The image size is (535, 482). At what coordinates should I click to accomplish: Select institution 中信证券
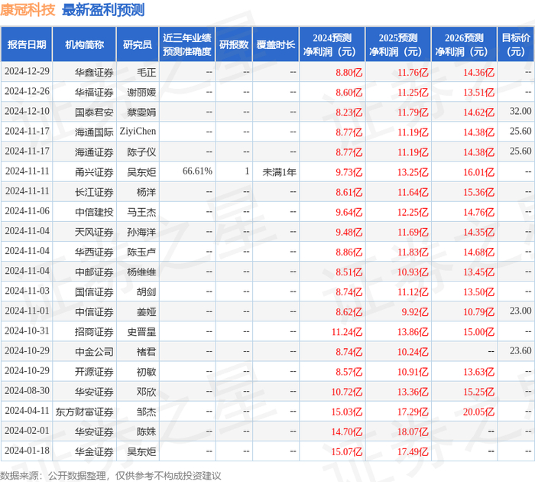point(94,312)
